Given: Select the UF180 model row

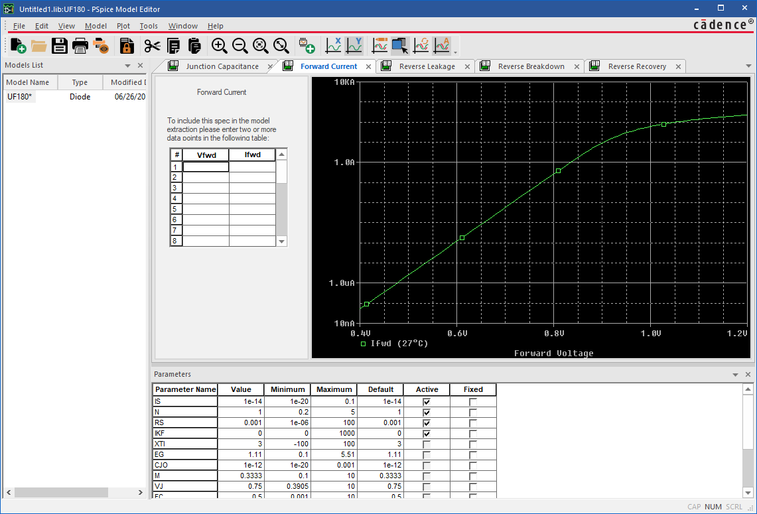Looking at the screenshot, I should [74, 97].
